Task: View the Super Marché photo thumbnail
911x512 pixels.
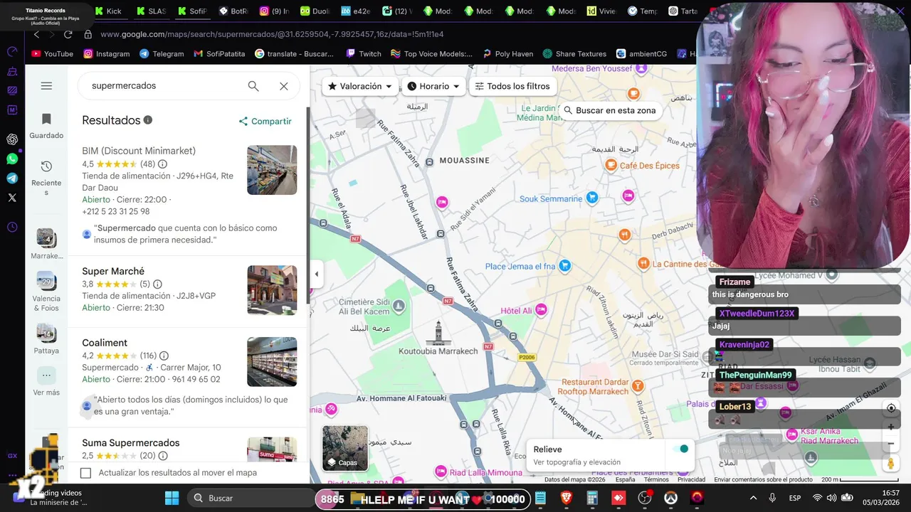Action: pyautogui.click(x=272, y=290)
